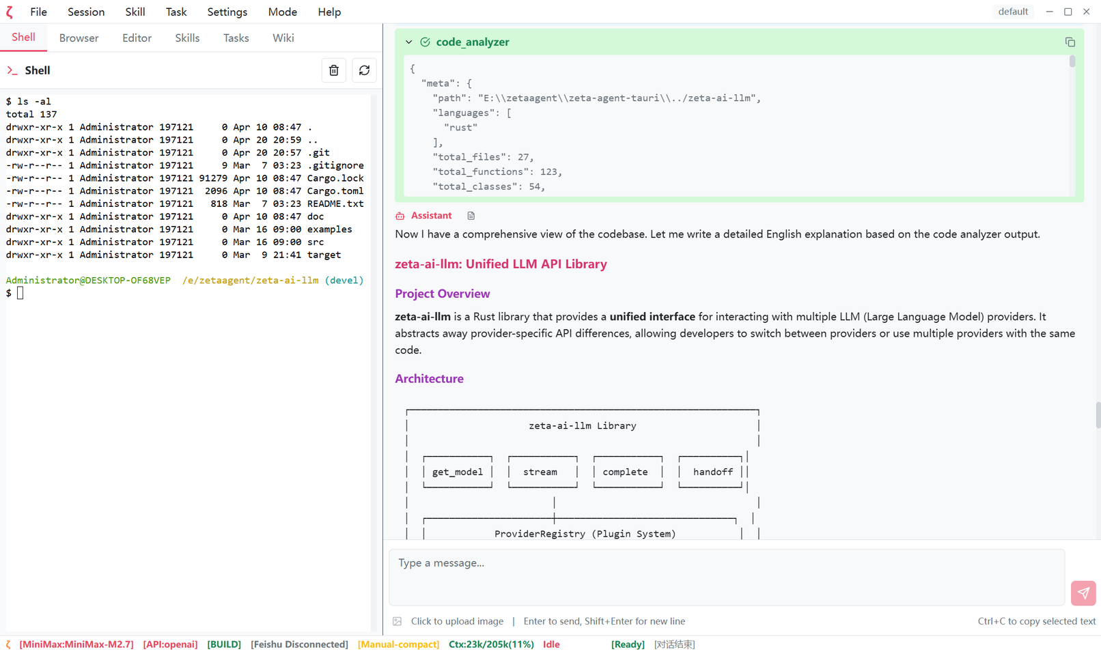Open the Settings menu
1101x652 pixels.
pos(227,12)
